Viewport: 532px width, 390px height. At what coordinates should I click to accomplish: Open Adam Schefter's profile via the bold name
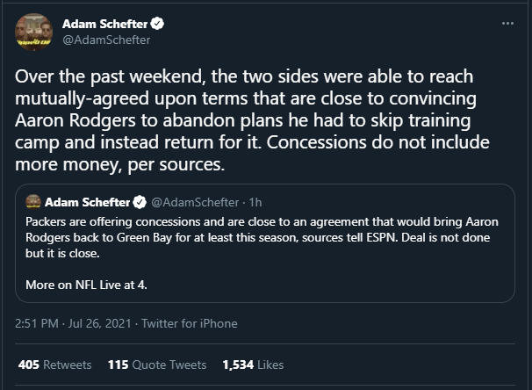click(x=103, y=23)
